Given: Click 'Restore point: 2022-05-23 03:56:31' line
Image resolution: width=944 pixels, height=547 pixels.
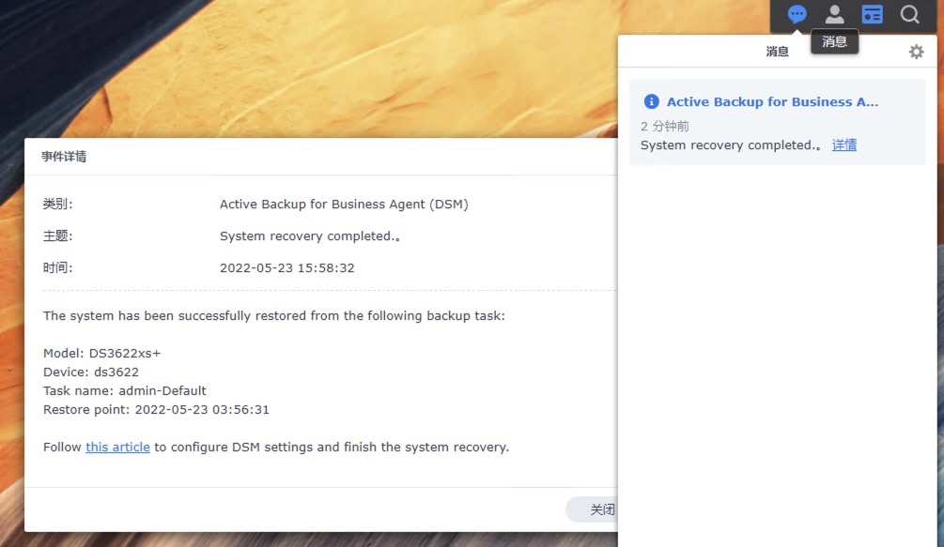Looking at the screenshot, I should (156, 410).
